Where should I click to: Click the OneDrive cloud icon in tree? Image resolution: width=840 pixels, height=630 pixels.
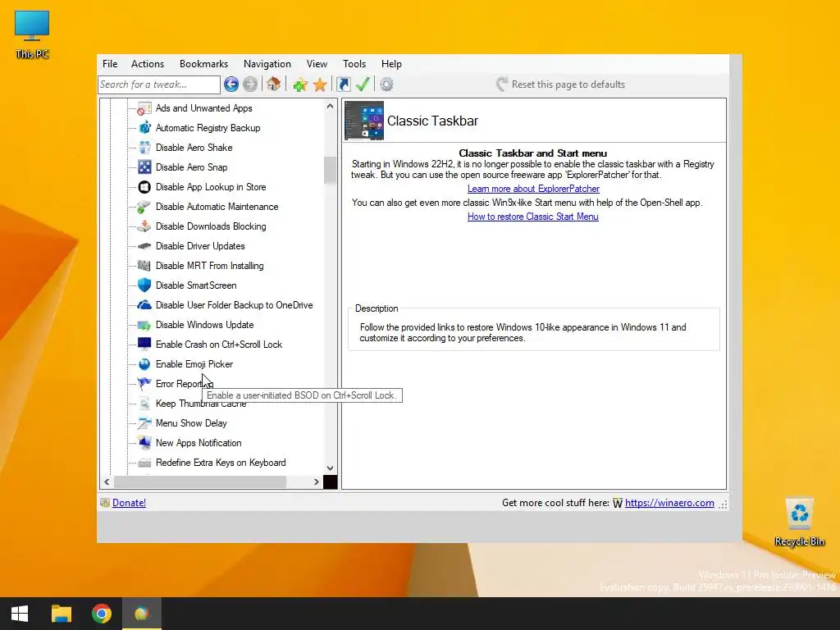[144, 305]
